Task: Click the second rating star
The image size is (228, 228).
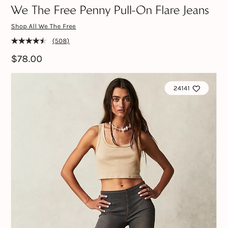Action: coord(22,41)
